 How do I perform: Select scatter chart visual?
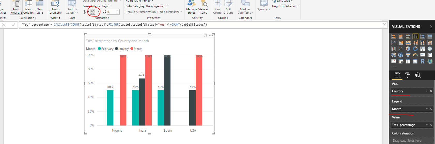[401, 49]
